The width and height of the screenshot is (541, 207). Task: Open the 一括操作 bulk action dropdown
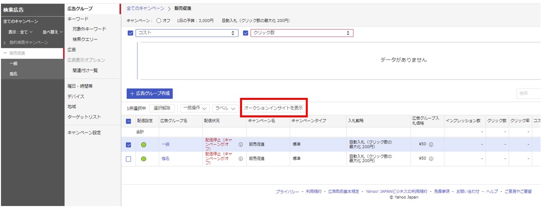(x=195, y=108)
